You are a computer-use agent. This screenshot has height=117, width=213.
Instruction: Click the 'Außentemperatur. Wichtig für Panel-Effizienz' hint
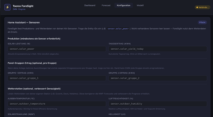32,109
